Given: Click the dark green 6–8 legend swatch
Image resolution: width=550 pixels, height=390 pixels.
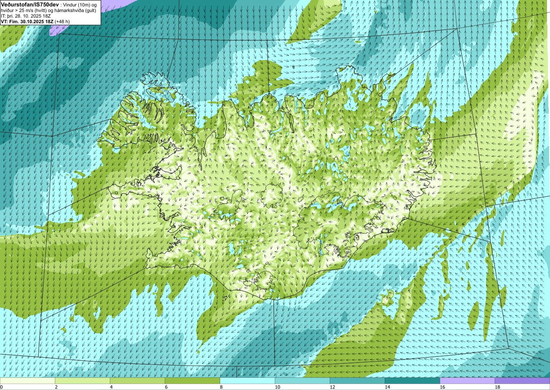Looking at the screenshot, I should coord(192,381).
